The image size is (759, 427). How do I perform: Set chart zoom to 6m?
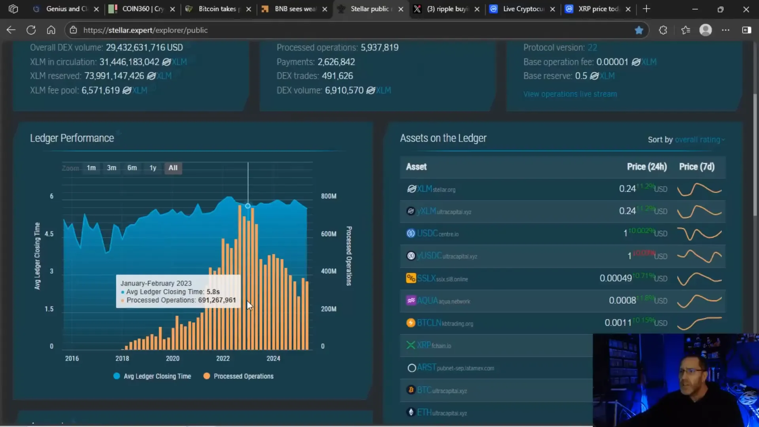click(x=132, y=168)
